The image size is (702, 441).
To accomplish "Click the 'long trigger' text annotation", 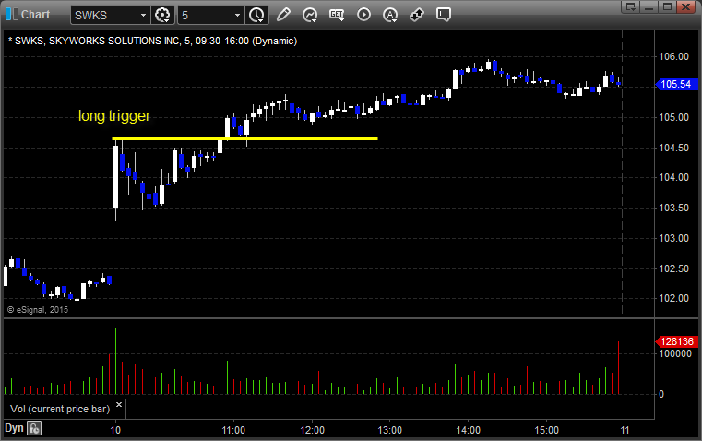I will click(114, 115).
